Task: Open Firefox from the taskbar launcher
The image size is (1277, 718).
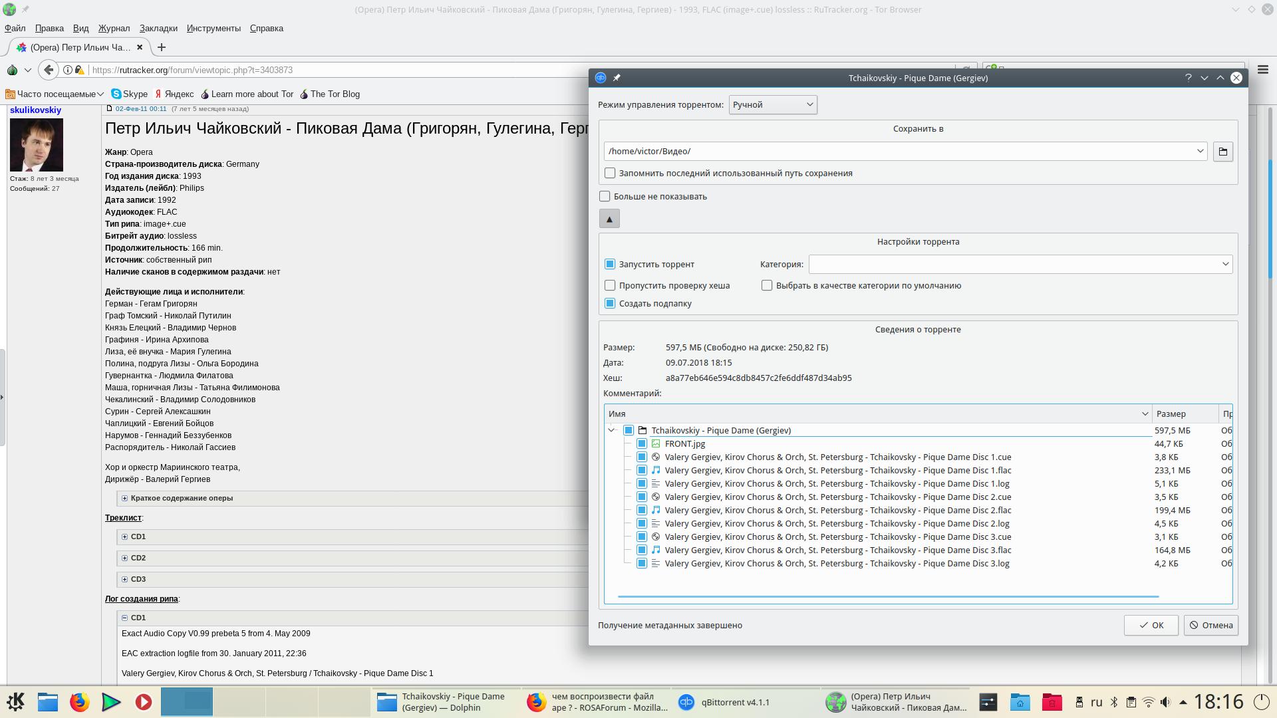Action: coord(79,702)
